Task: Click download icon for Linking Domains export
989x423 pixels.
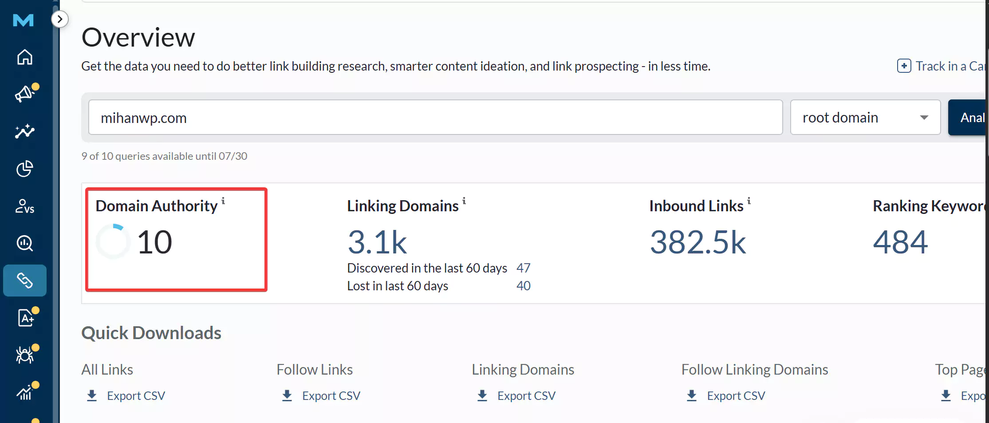Action: click(x=482, y=395)
